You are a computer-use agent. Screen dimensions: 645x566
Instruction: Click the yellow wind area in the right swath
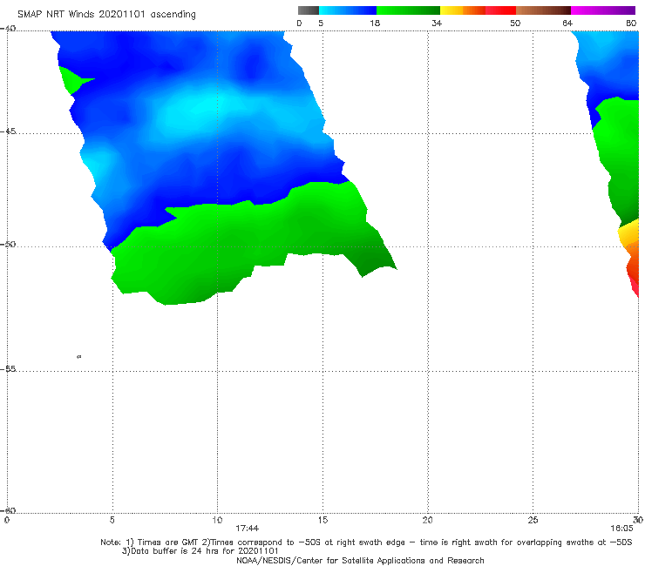[x=629, y=233]
